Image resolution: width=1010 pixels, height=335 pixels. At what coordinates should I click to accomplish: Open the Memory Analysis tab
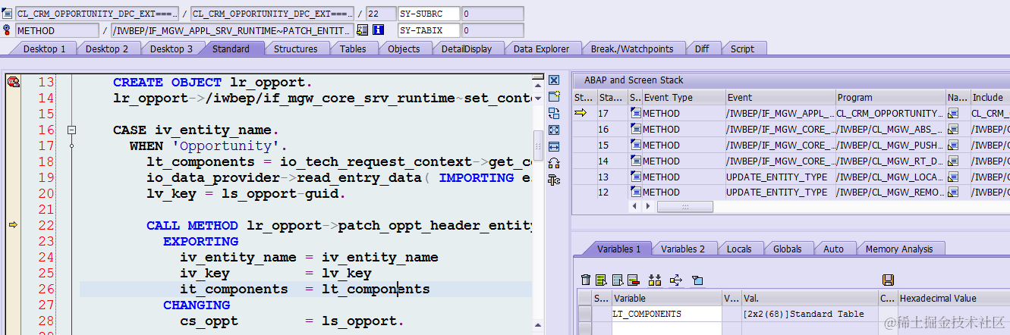pyautogui.click(x=899, y=249)
